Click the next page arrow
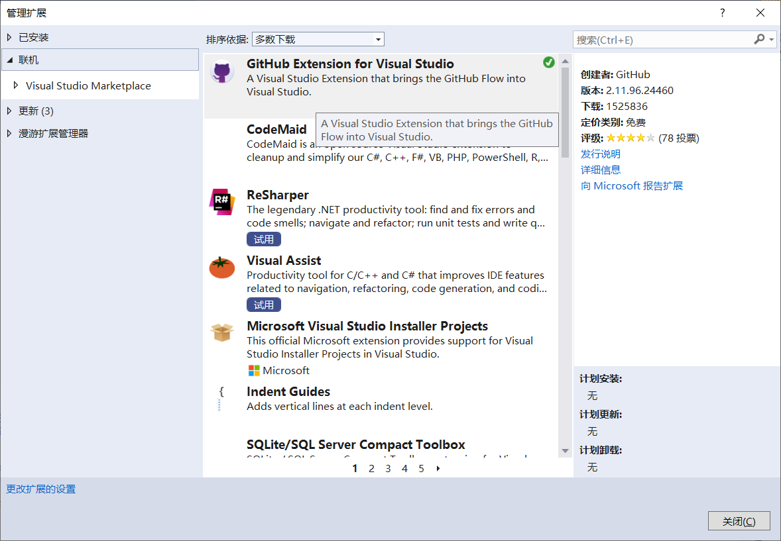The image size is (781, 541). click(x=438, y=468)
